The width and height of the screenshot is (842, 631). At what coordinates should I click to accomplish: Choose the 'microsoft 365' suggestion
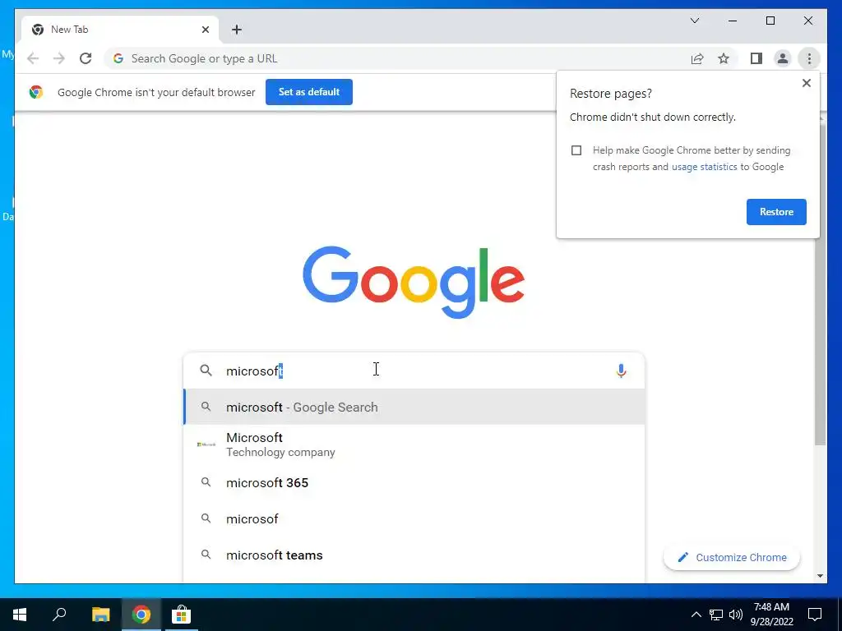[x=414, y=483]
